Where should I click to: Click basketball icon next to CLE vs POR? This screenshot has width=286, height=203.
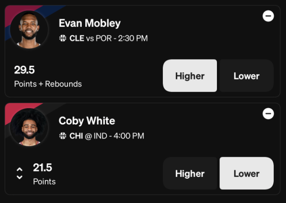(x=63, y=38)
